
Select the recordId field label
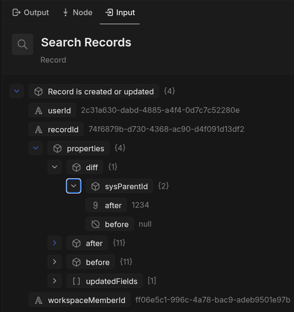click(63, 129)
